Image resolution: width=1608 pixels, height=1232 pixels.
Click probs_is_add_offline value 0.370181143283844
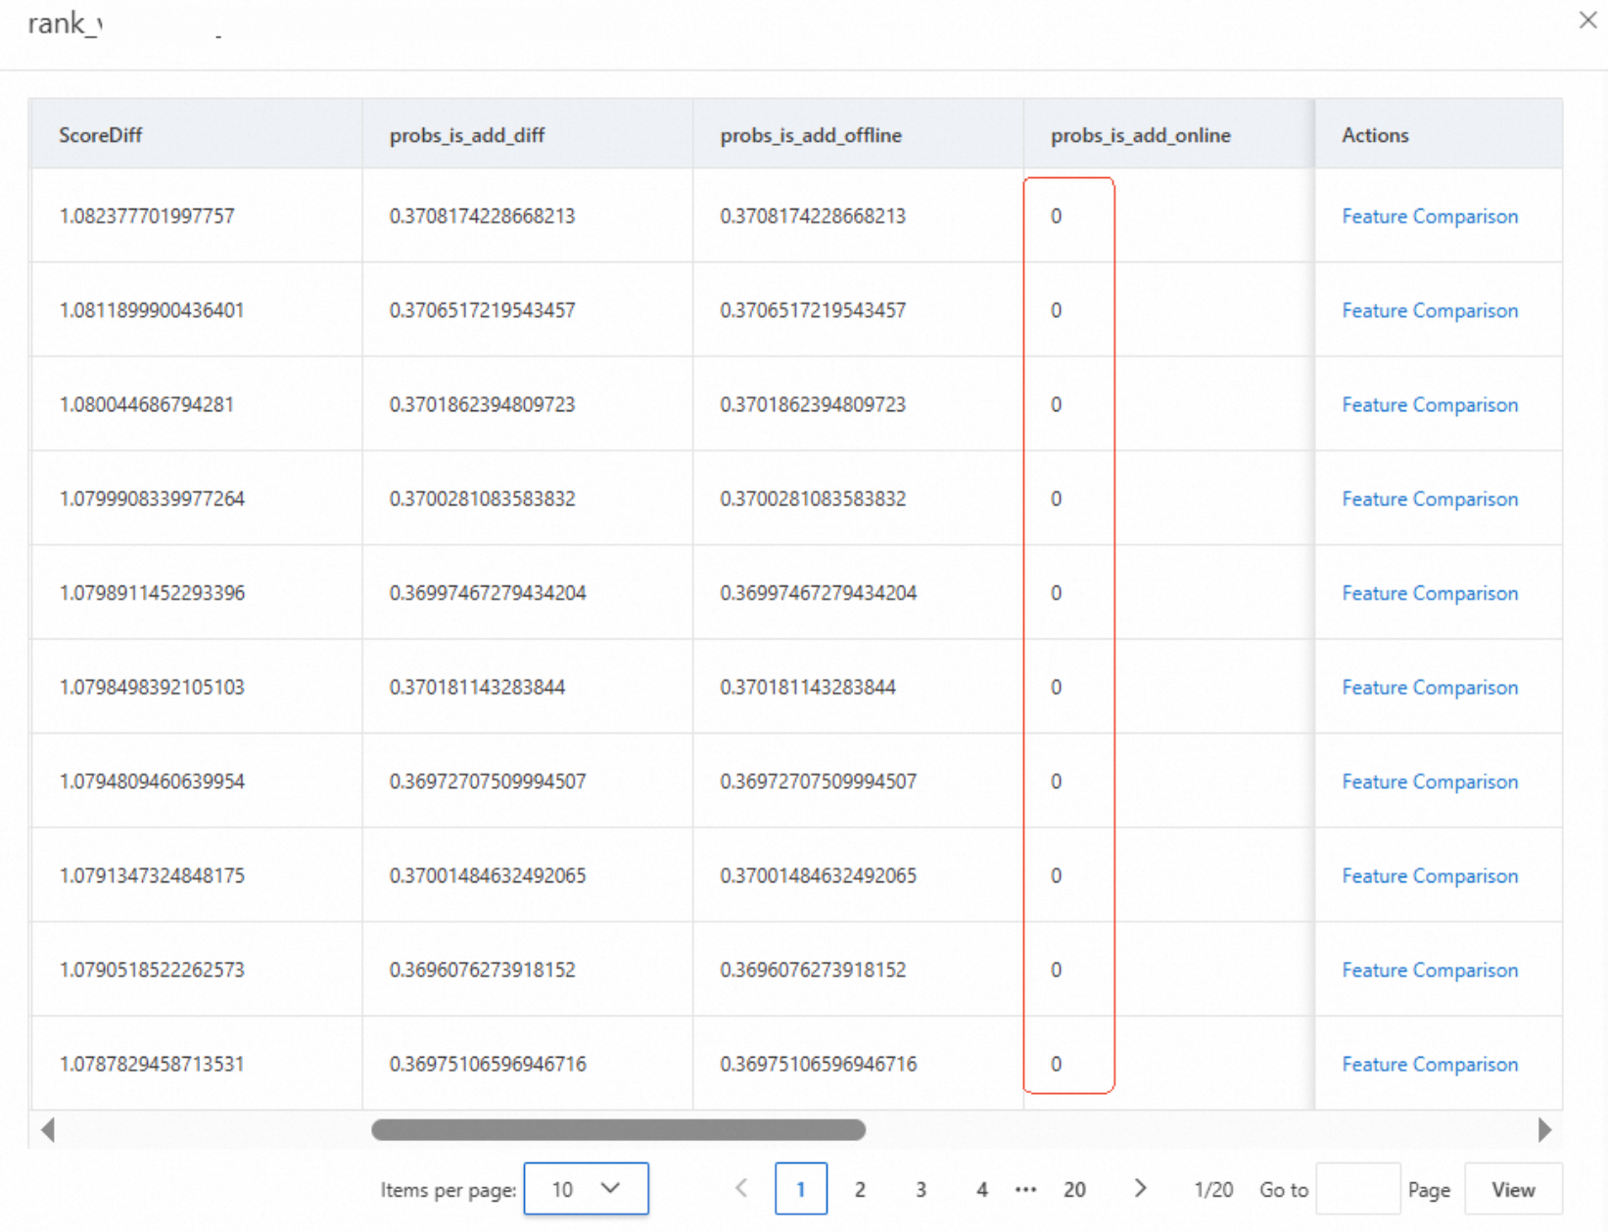tap(808, 687)
